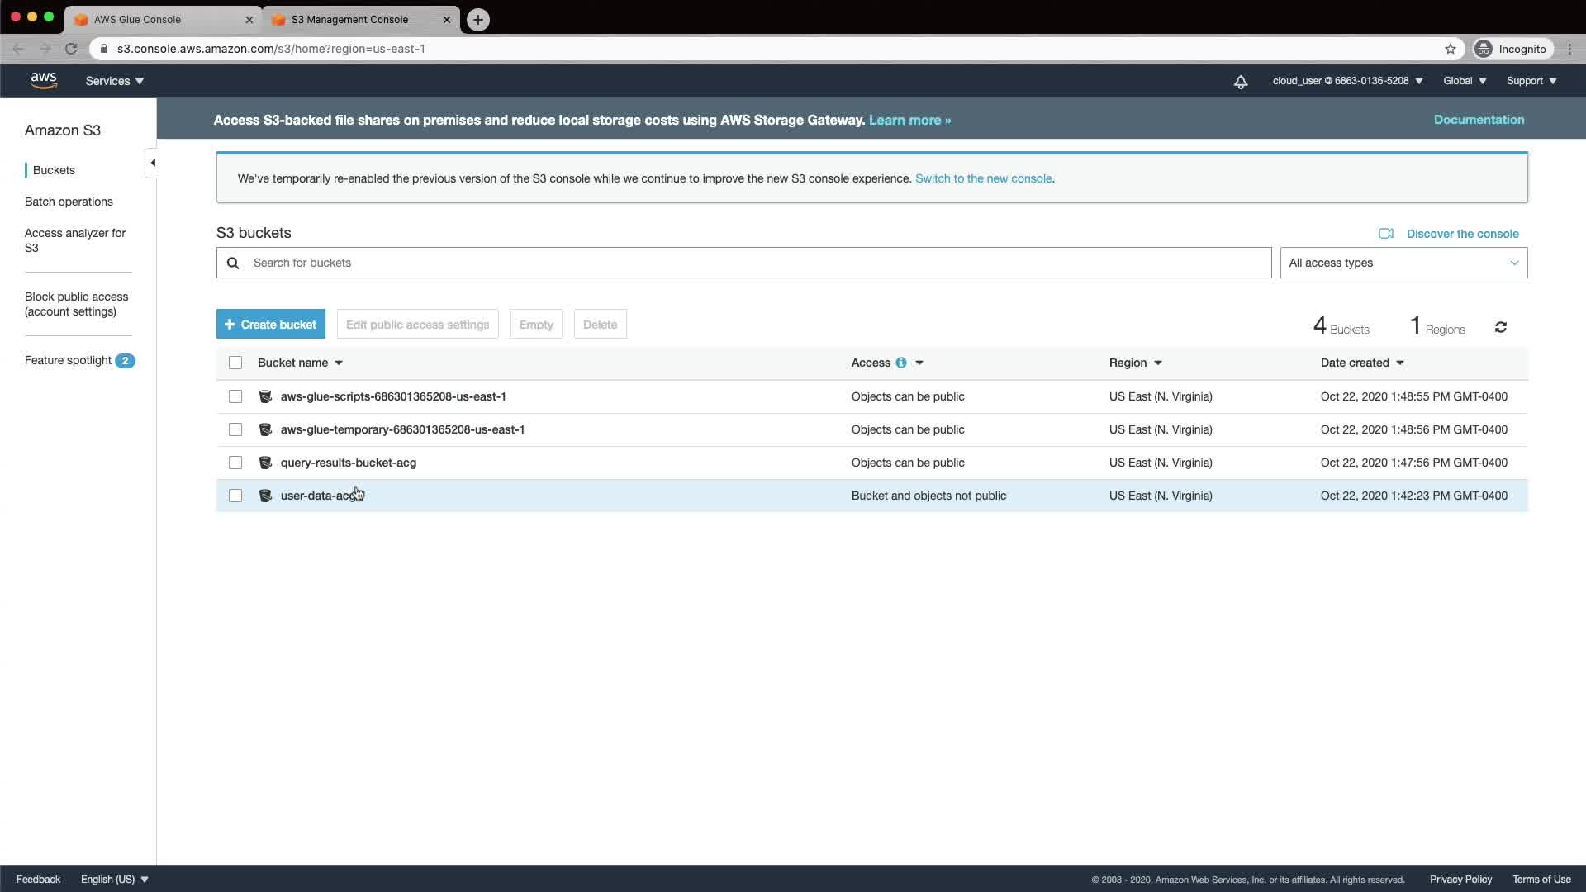Click Switch to the new console link
This screenshot has height=892, width=1586.
coord(983,178)
